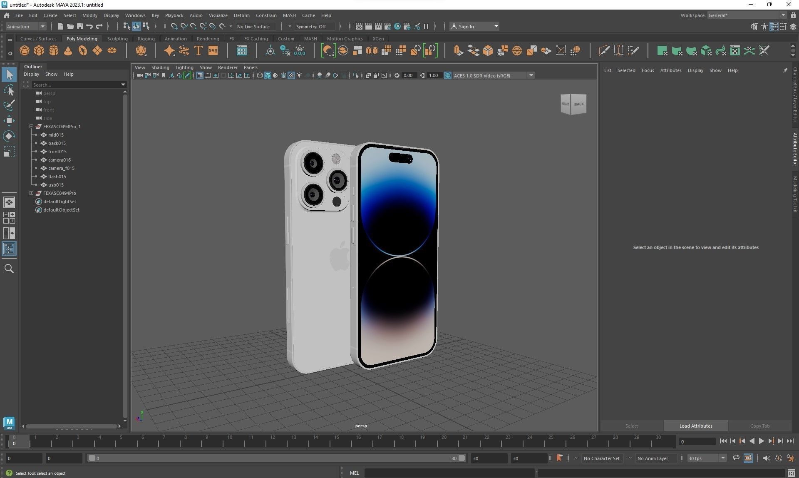Activate the Select tool arrow icon

[9, 75]
